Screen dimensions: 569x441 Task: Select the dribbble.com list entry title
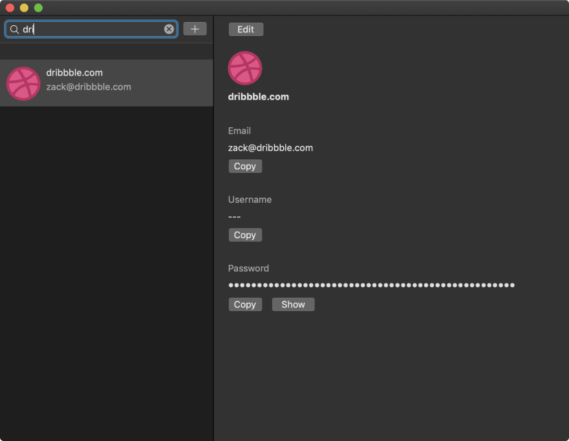74,72
